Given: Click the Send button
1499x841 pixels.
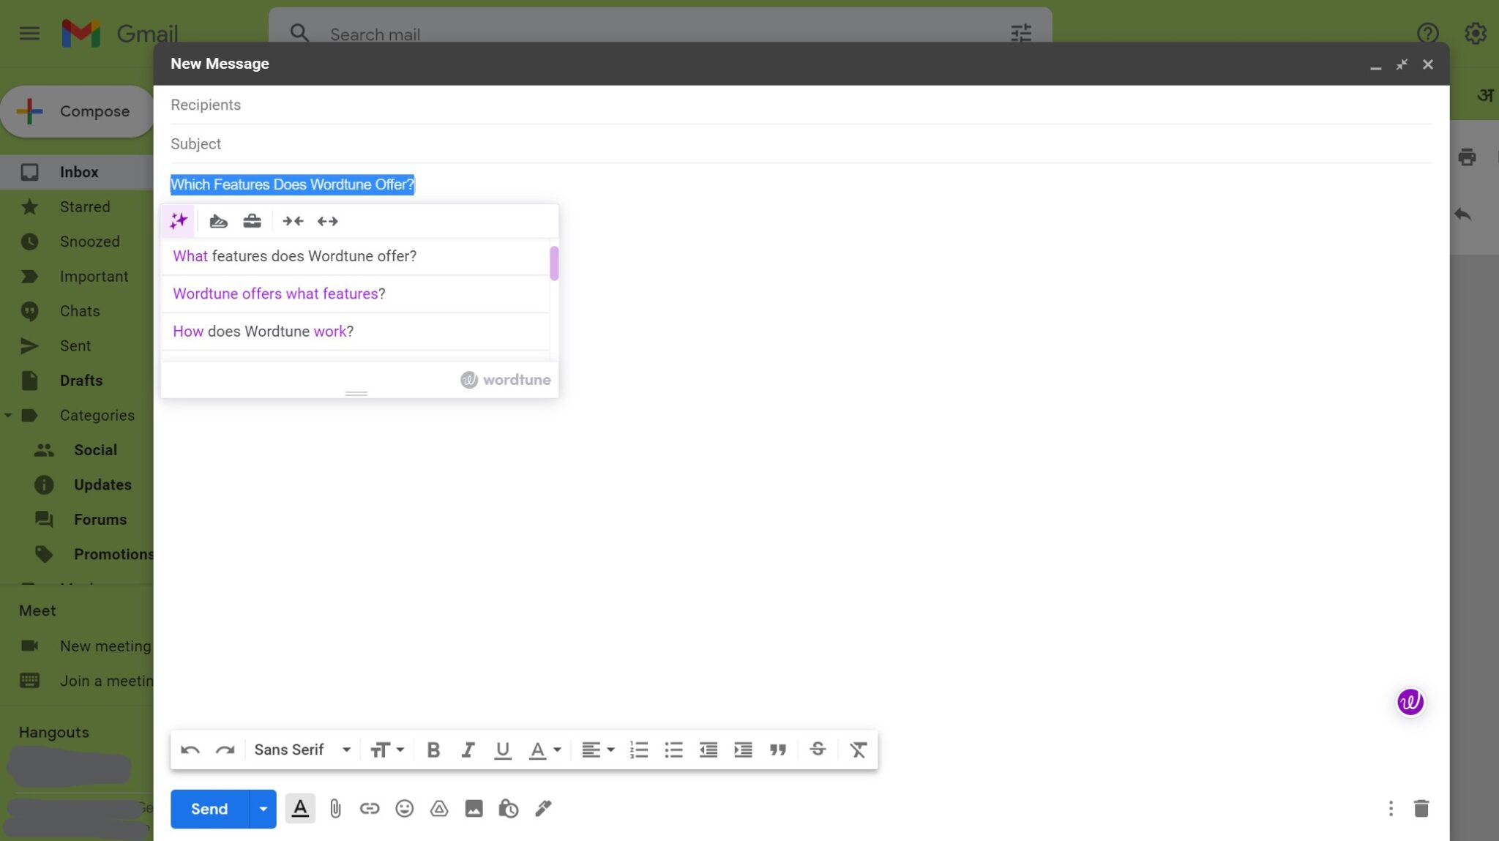Looking at the screenshot, I should [208, 809].
